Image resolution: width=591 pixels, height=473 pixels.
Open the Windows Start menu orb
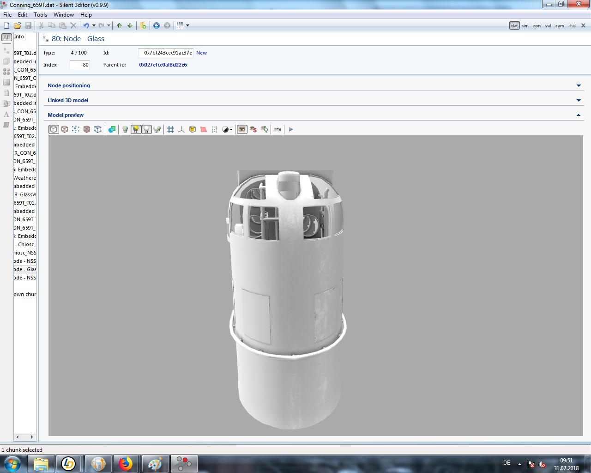tap(12, 464)
